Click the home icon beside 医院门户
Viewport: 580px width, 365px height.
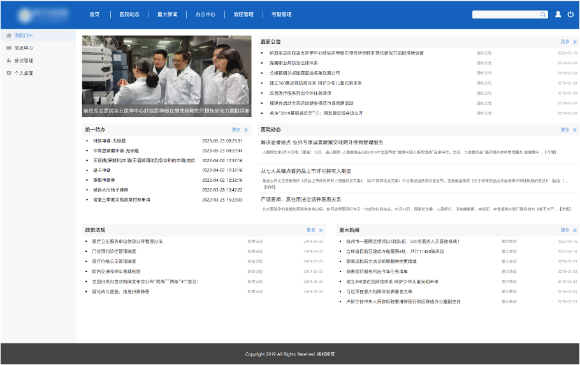point(9,36)
